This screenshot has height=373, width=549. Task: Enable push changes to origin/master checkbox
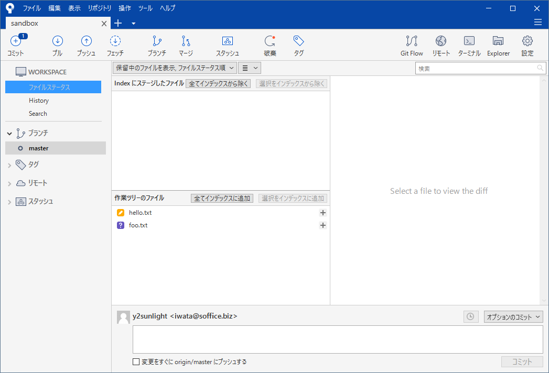click(136, 361)
